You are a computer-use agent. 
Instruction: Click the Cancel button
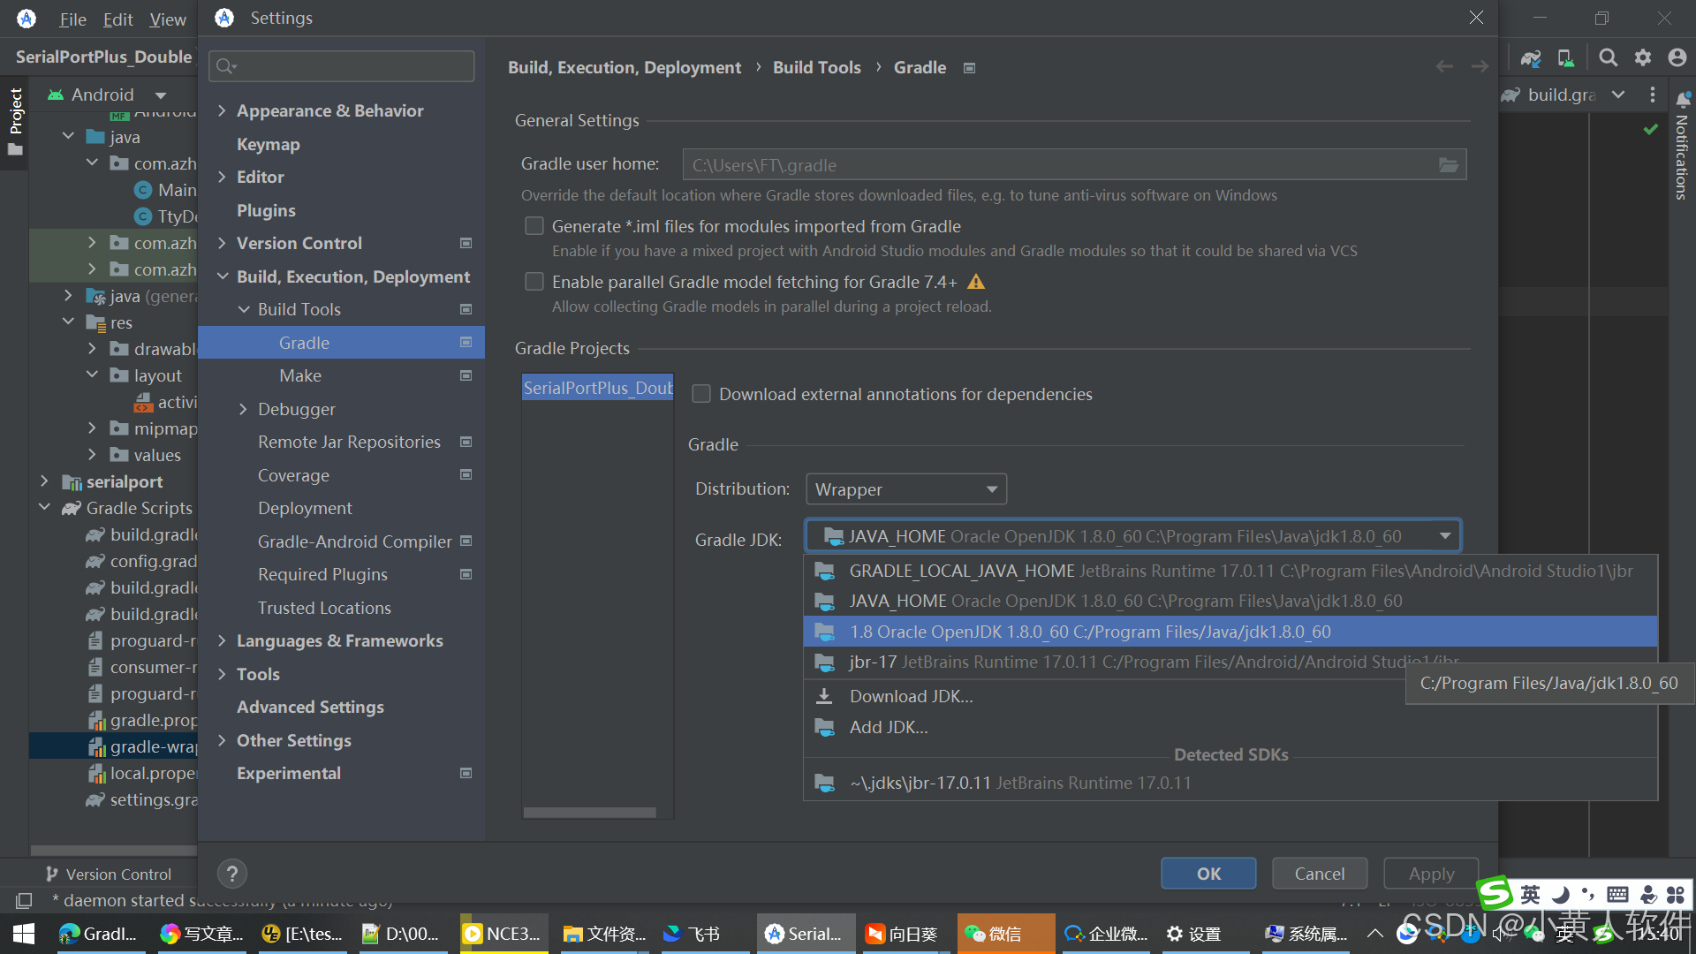point(1319,874)
